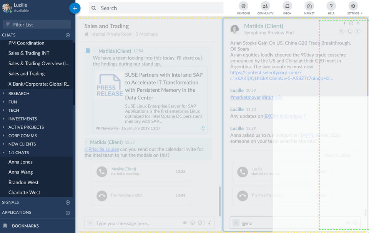Add a new signal with the Signals plus icon

click(x=68, y=202)
